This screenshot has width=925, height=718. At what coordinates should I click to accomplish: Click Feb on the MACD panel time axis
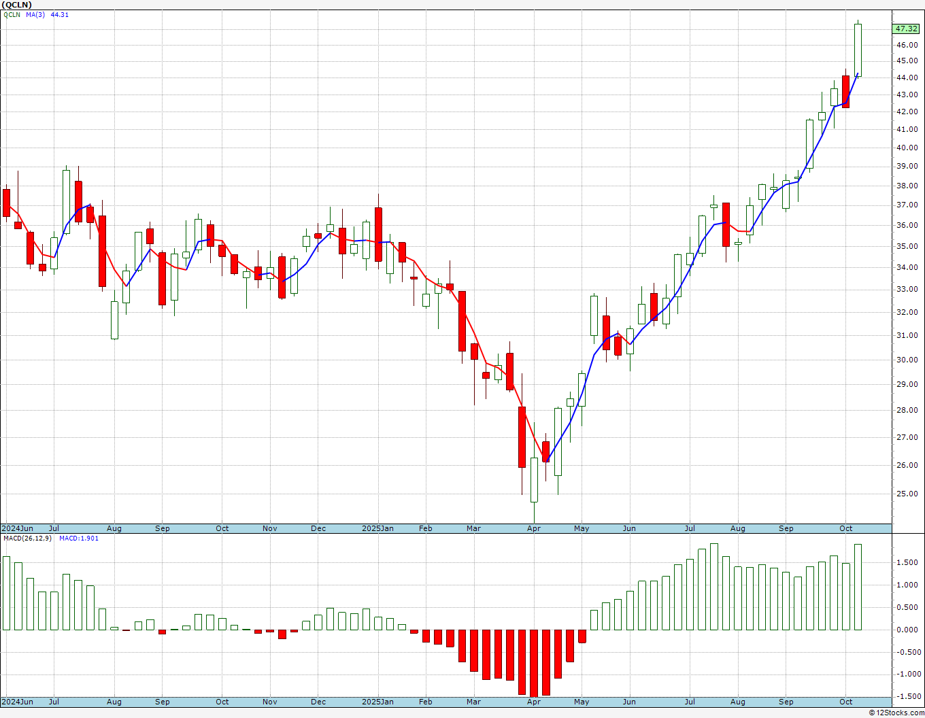coord(426,702)
